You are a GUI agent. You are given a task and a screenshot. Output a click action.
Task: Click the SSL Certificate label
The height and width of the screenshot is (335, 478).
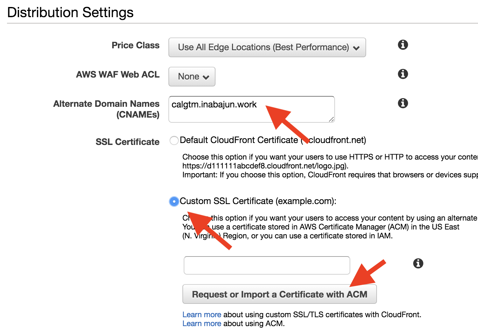click(128, 142)
